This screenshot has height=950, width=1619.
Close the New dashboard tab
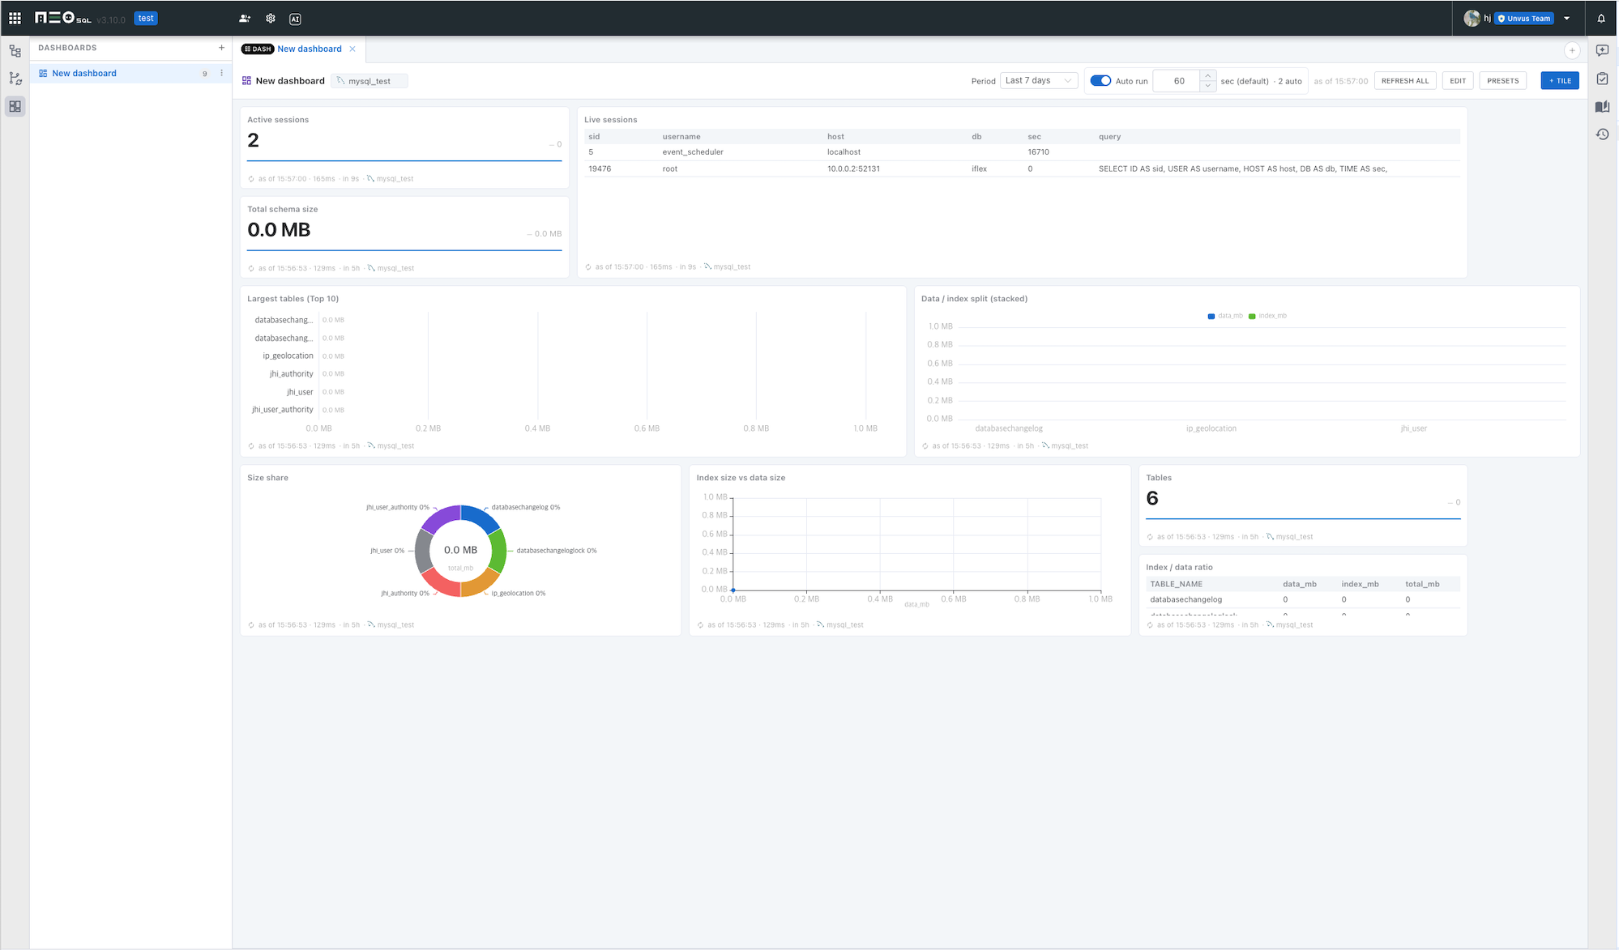pos(352,49)
